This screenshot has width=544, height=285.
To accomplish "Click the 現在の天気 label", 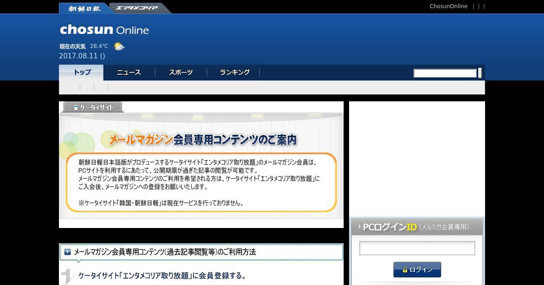I will click(72, 46).
